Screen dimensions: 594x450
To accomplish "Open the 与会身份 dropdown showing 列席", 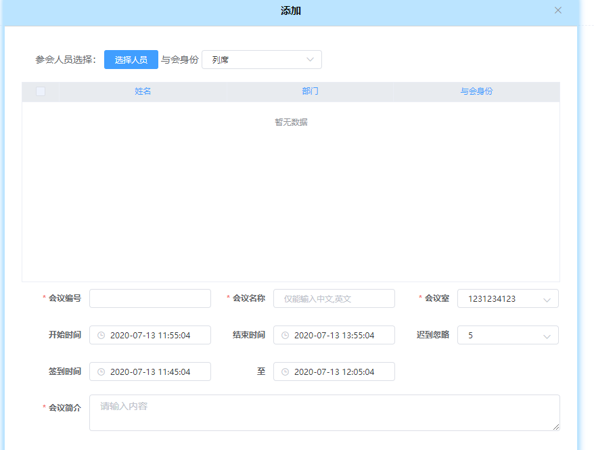I will (261, 60).
